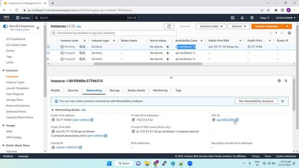Close the New EC2 Experience sidebar

pos(38,28)
